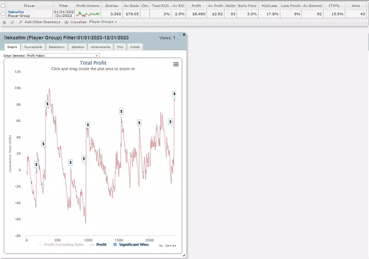Sort by the Wins column header
369x259 pixels.
click(356, 6)
